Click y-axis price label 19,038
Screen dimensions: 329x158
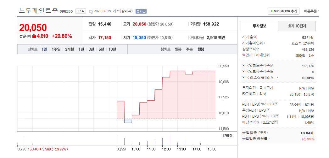[224, 82]
